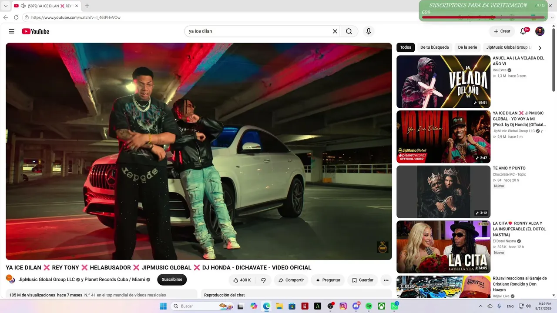Image resolution: width=557 pixels, height=313 pixels.
Task: Click the Compartir share button
Action: coord(291,280)
